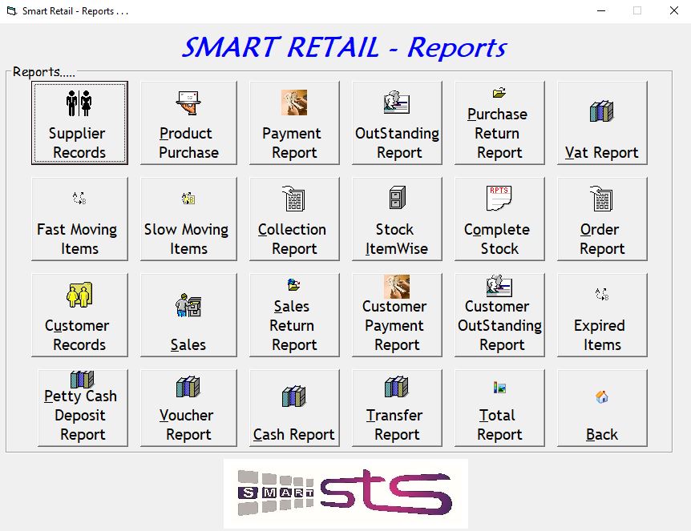The width and height of the screenshot is (691, 531).
Task: Click the Collection Report document icon
Action: 293,198
